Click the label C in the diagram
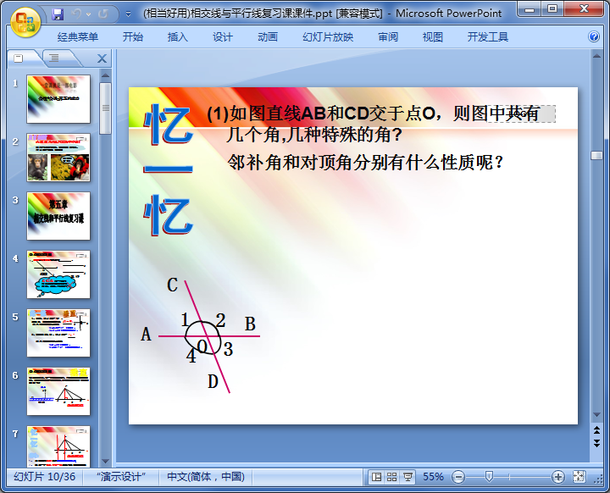This screenshot has width=610, height=493. point(172,285)
